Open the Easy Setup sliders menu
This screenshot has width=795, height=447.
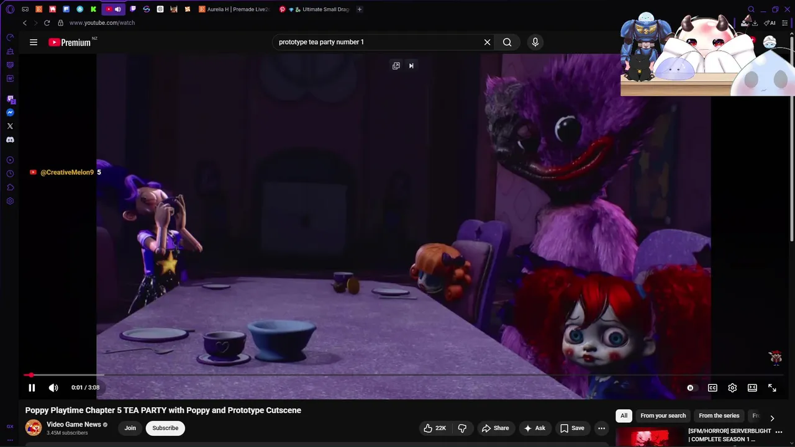785,23
